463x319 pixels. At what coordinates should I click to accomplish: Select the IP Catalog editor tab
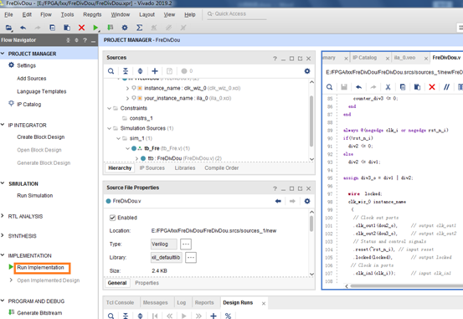pos(365,58)
